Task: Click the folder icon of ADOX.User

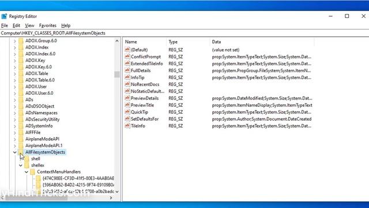Action: tap(21, 87)
